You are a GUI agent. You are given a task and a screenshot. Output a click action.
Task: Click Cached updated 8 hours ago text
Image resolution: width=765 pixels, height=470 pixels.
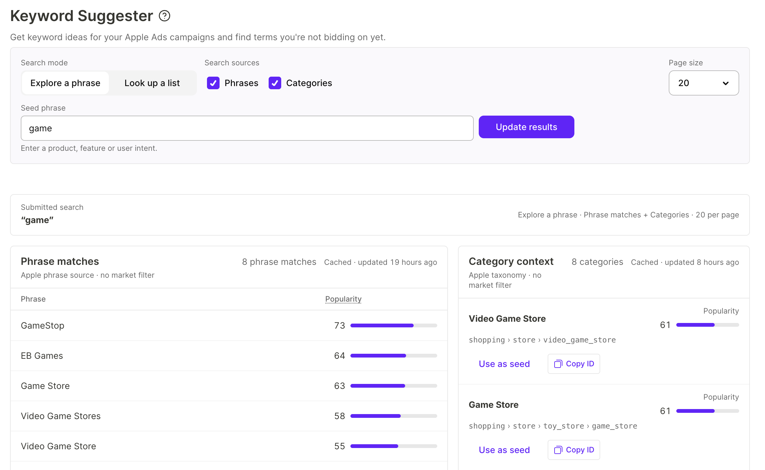coord(685,262)
